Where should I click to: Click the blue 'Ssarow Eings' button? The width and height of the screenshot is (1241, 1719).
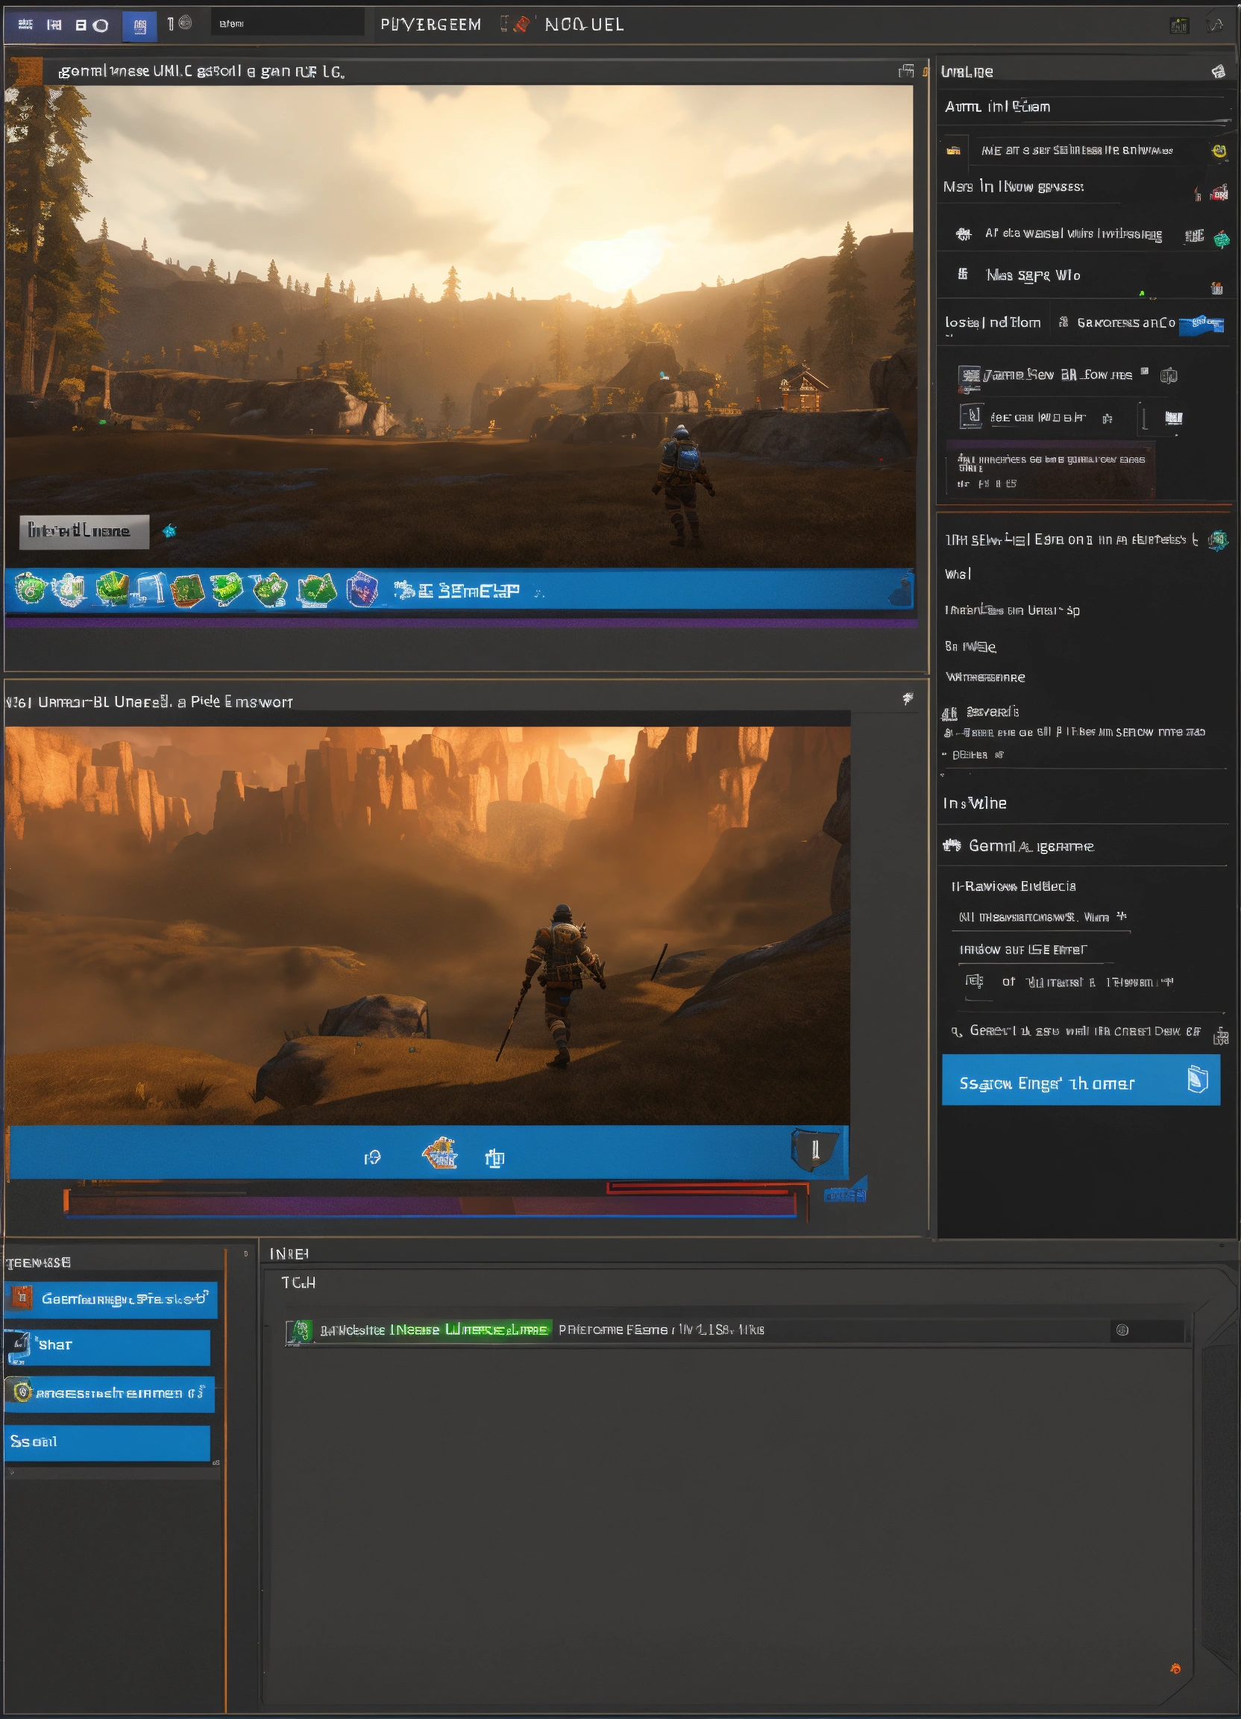(x=1080, y=1082)
